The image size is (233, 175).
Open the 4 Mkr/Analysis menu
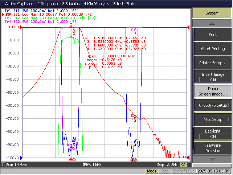click(97, 4)
